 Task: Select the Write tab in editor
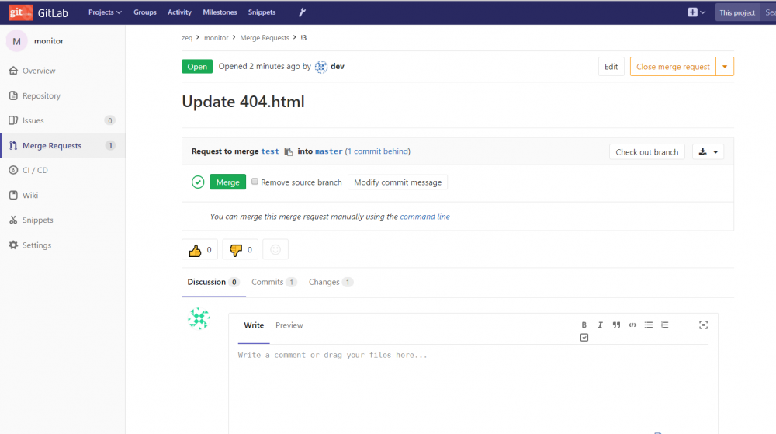coord(254,325)
